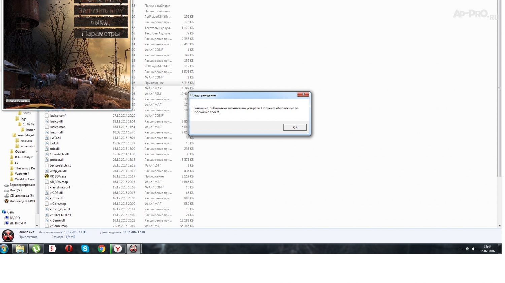Select the tex_prefetch.lst file
This screenshot has width=505, height=283.
(x=60, y=166)
